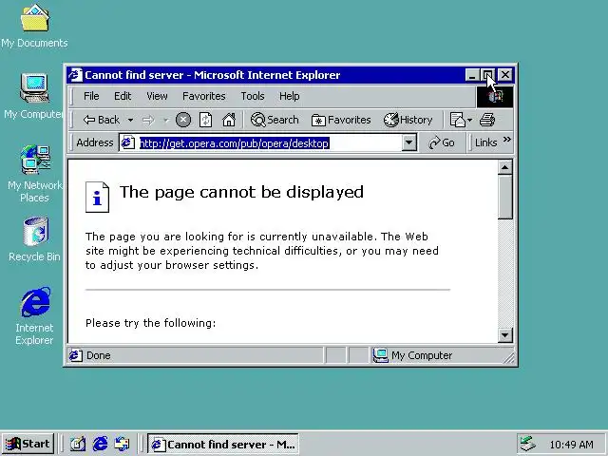Select the Internet Explorer desktop icon
608x456 pixels.
click(35, 316)
